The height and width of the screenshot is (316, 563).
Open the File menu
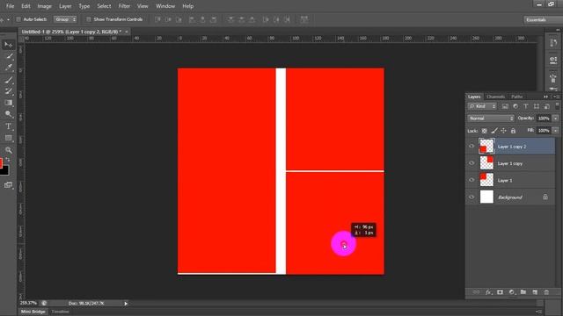point(10,6)
